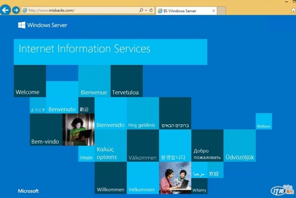Screen dimensions: 296x198
Task: Click the Welkom tile
Action: tap(264, 121)
